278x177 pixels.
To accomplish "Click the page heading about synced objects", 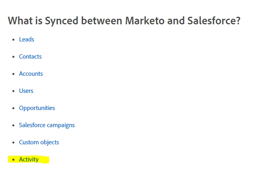I will (x=124, y=21).
